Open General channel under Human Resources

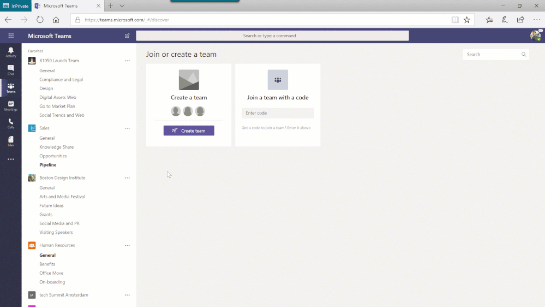click(47, 255)
